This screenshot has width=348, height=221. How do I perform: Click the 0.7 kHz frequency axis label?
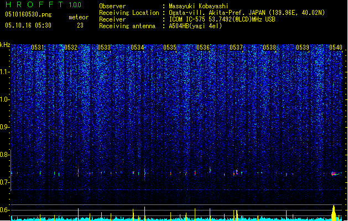point(5,182)
